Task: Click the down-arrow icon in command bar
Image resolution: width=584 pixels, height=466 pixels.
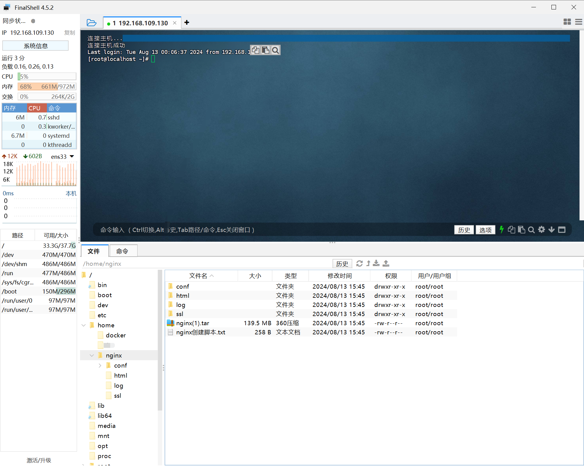Action: pos(551,230)
